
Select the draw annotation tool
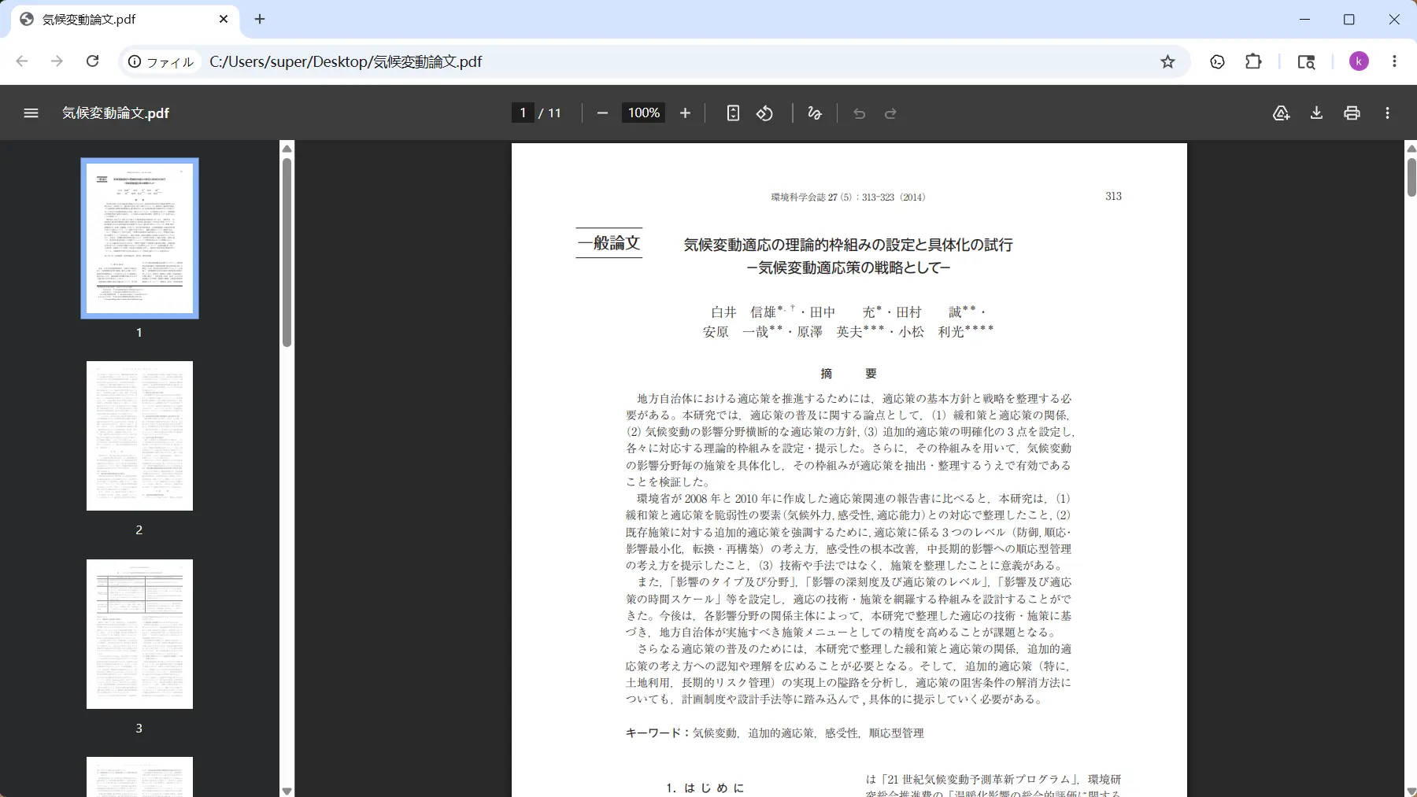click(815, 113)
